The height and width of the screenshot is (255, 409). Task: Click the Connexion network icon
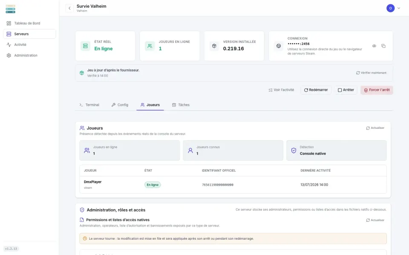click(x=279, y=46)
